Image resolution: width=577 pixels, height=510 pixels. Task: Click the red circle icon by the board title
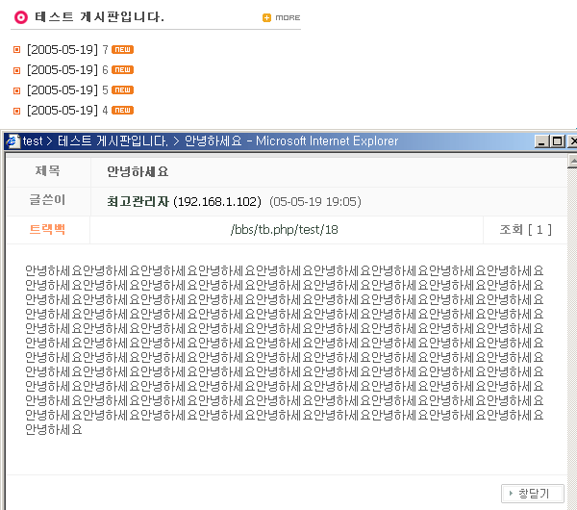(x=20, y=17)
